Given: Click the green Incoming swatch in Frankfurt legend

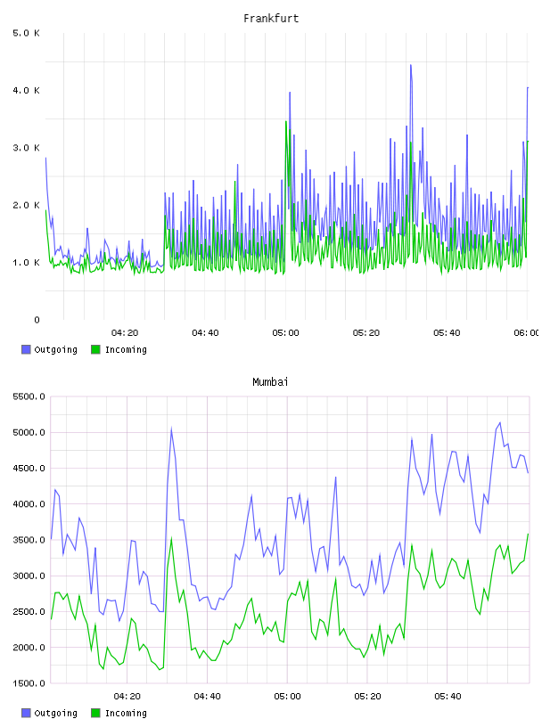Looking at the screenshot, I should (x=95, y=349).
